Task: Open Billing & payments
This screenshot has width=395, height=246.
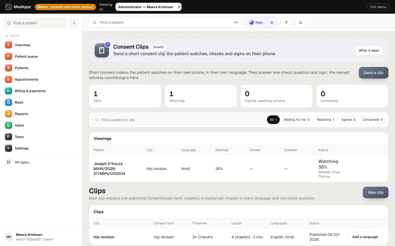Action: click(x=41, y=91)
